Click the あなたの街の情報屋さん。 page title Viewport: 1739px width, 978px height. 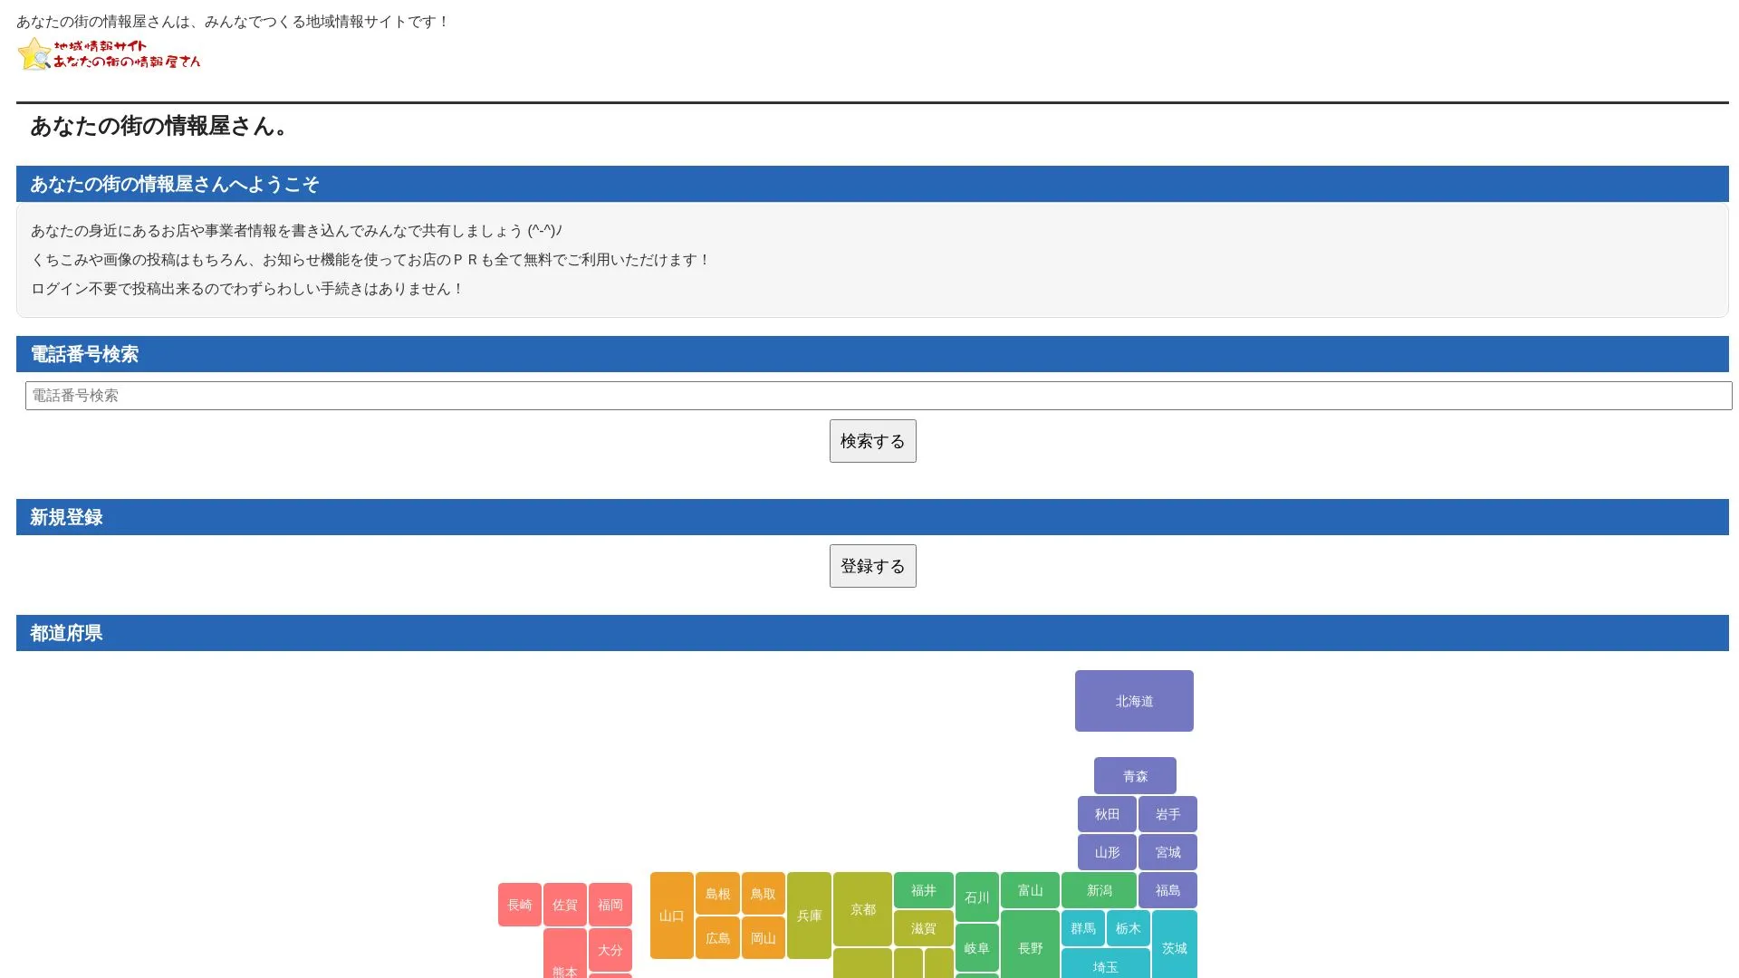pos(160,126)
